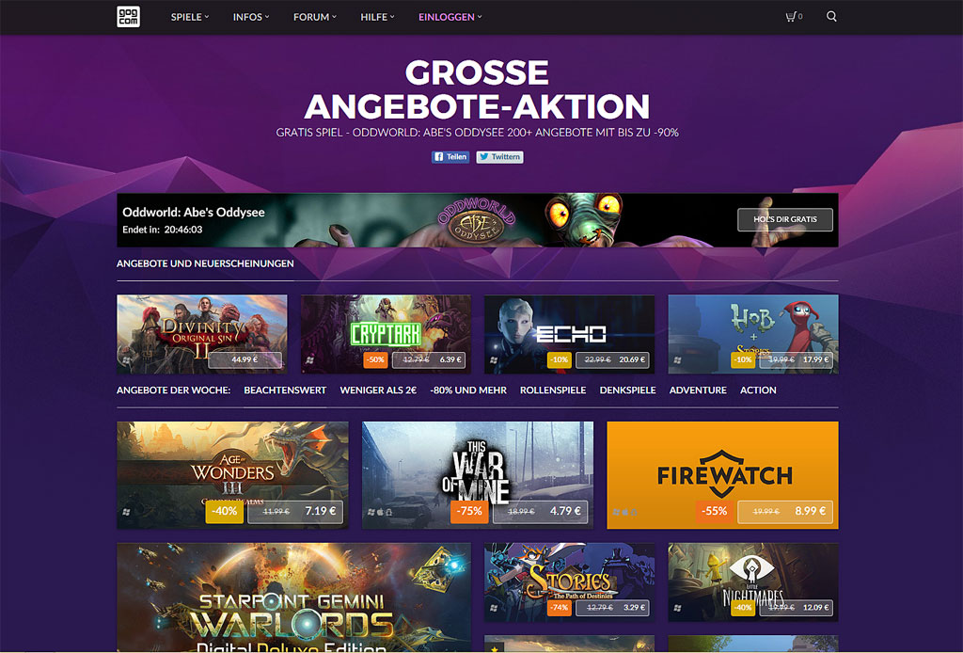Expand the INFOS dropdown menu
This screenshot has height=653, width=963.
(x=251, y=17)
